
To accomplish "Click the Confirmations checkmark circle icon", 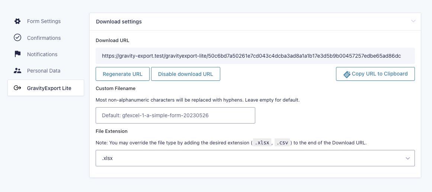I will (17, 38).
